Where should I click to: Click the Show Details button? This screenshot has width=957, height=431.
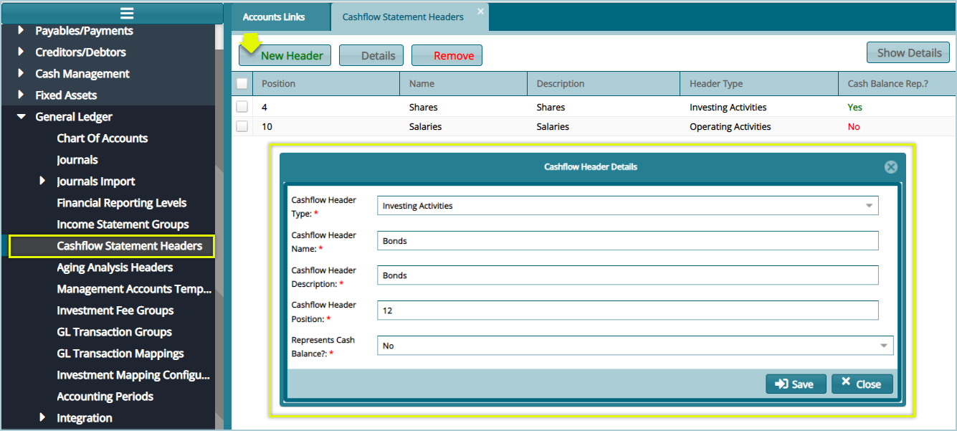click(908, 52)
